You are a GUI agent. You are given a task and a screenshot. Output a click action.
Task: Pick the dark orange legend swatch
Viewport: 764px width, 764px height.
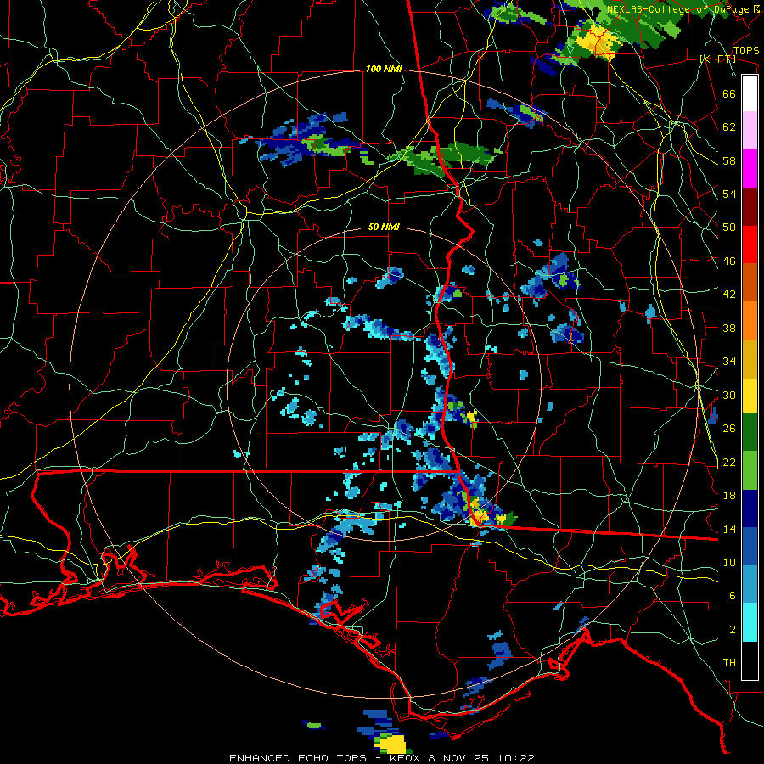point(750,282)
